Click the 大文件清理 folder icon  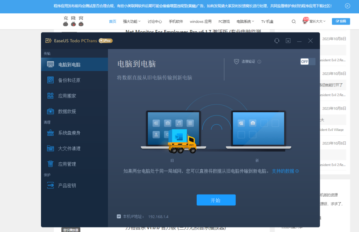tap(50, 148)
